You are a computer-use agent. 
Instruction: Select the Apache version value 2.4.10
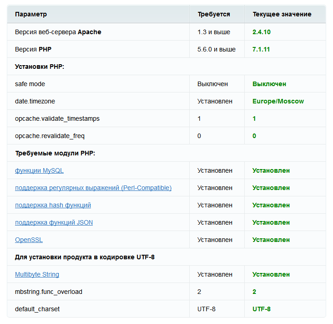tap(262, 32)
